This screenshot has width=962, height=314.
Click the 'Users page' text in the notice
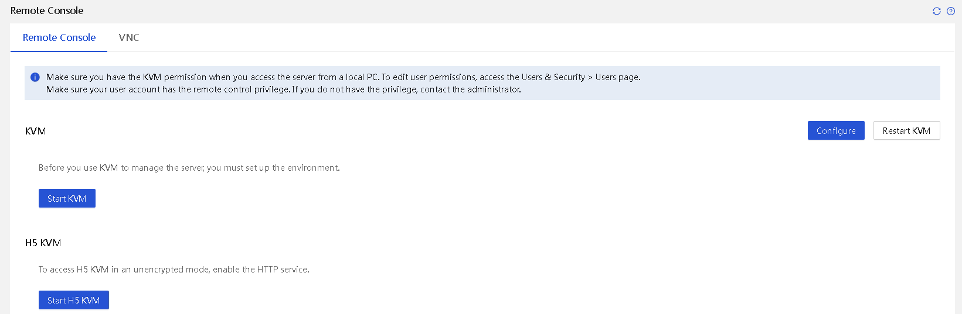(x=617, y=77)
